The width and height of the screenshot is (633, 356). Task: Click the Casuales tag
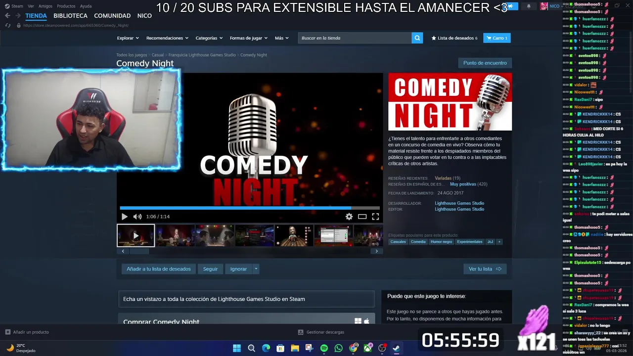(x=398, y=242)
